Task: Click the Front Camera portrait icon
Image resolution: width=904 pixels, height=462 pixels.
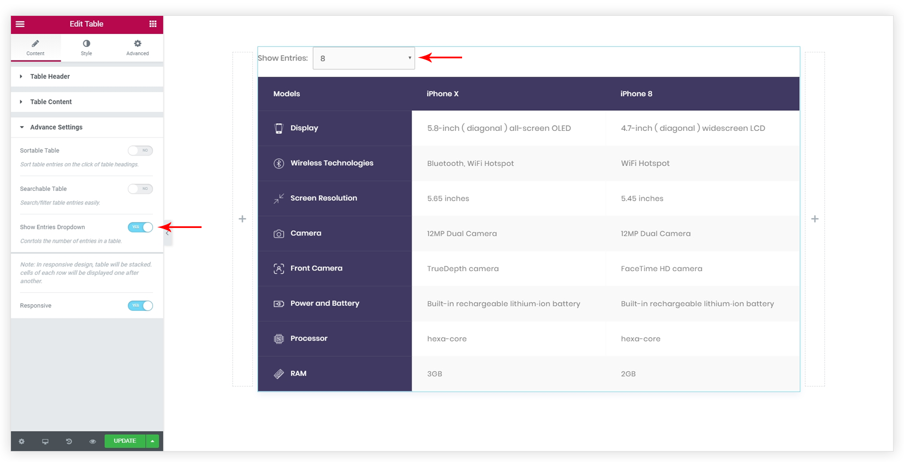Action: tap(279, 268)
